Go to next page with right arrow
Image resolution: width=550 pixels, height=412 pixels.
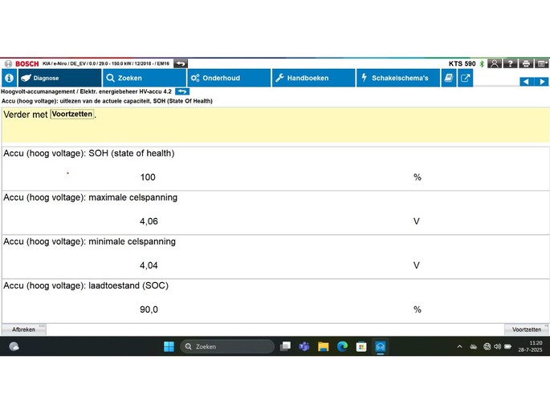(542, 81)
